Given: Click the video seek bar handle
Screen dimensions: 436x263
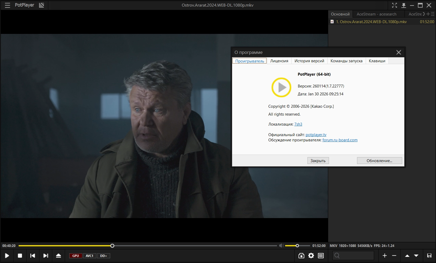Looking at the screenshot, I should click(x=112, y=246).
